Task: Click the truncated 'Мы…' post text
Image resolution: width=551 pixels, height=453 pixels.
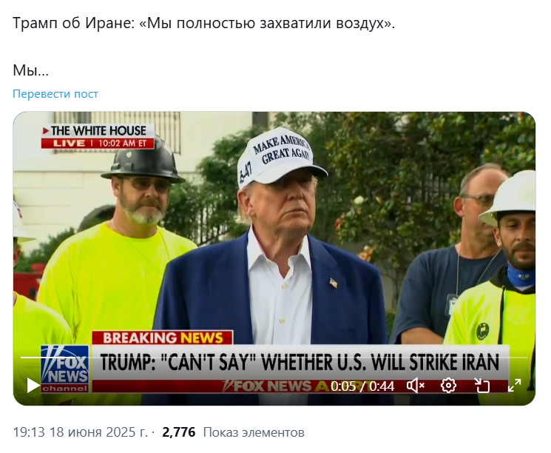Action: (x=30, y=71)
